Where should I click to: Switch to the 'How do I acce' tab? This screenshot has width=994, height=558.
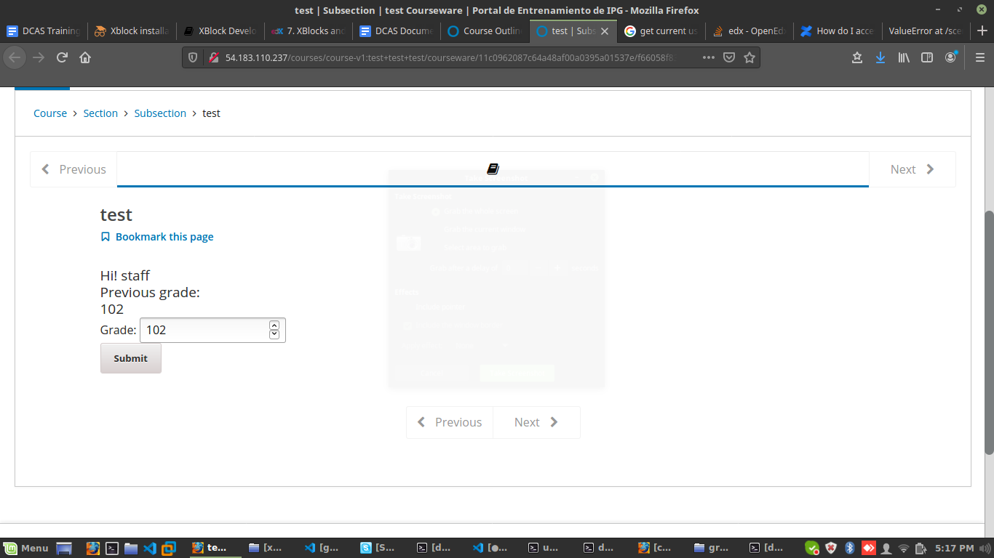[837, 31]
